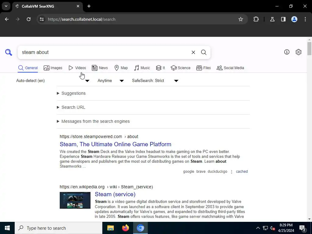Image resolution: width=312 pixels, height=234 pixels.
Task: Click the scrollbar down arrow
Action: [309, 219]
